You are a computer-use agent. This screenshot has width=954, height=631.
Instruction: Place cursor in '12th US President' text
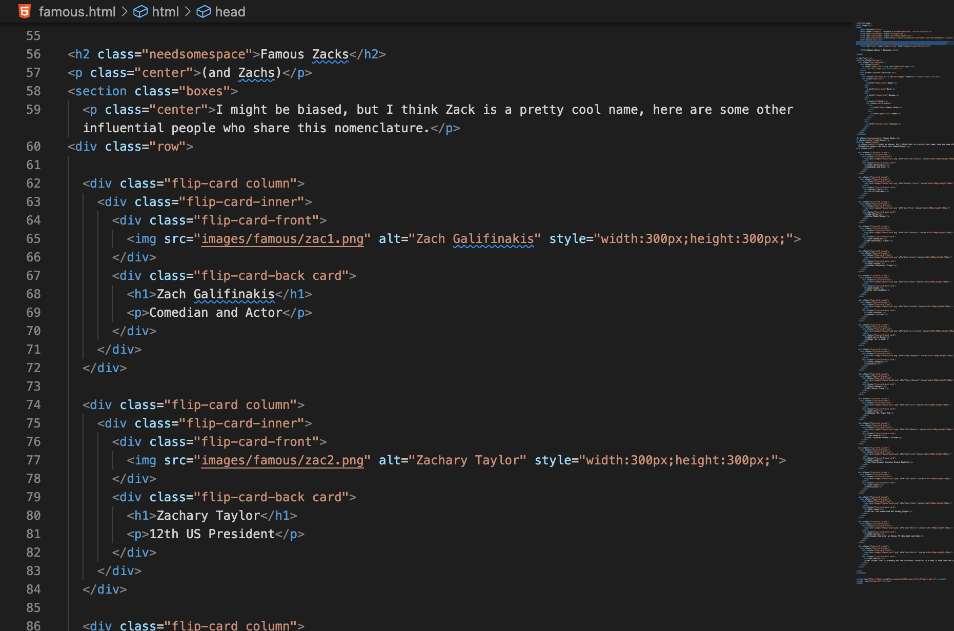pos(212,534)
